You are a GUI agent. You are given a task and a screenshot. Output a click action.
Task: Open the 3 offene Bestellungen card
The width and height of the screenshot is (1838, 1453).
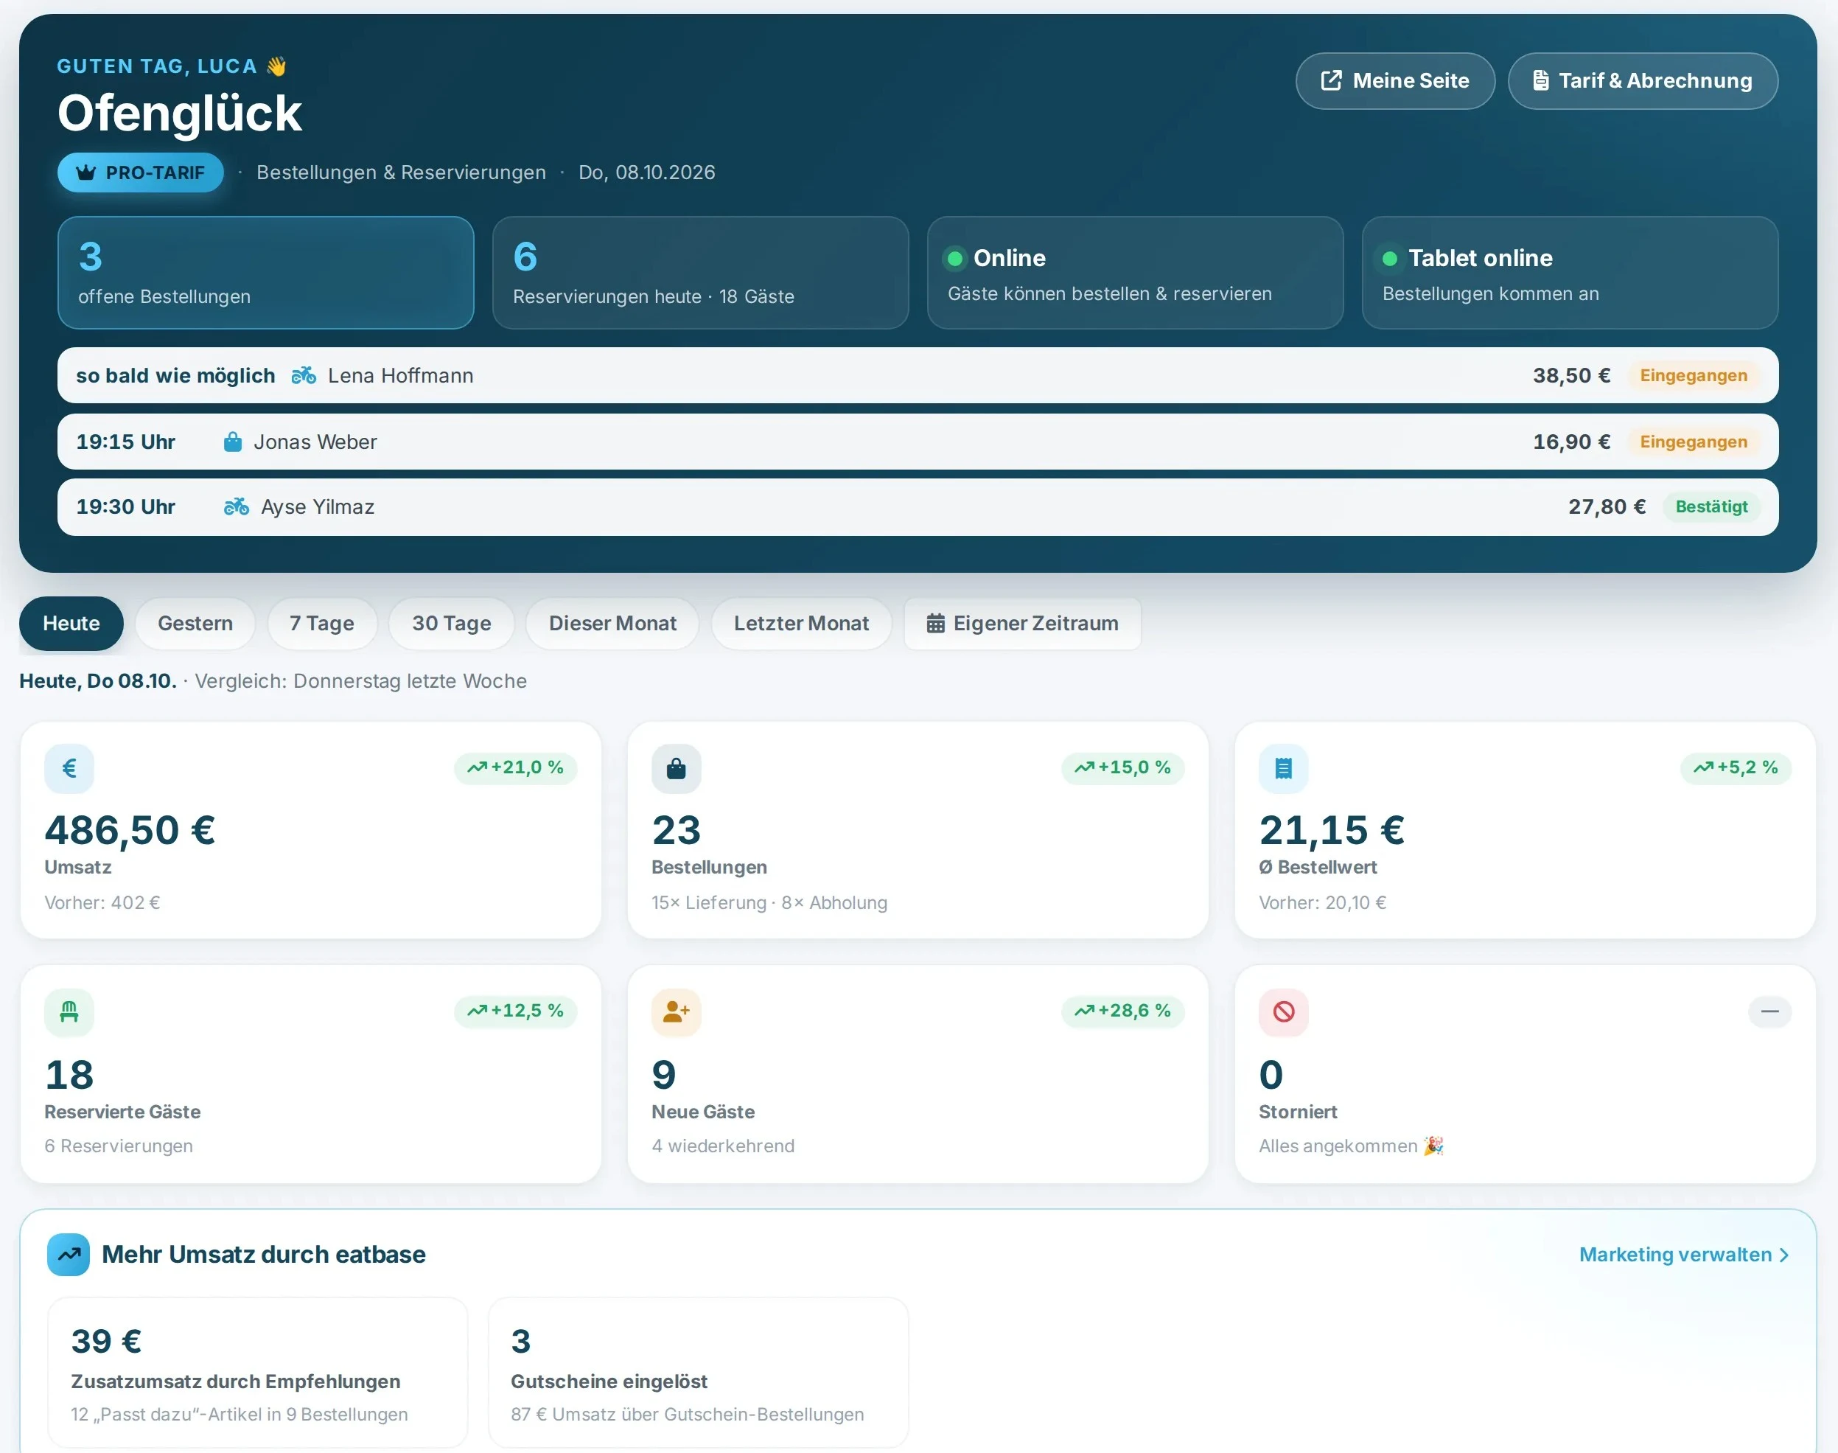(x=265, y=272)
